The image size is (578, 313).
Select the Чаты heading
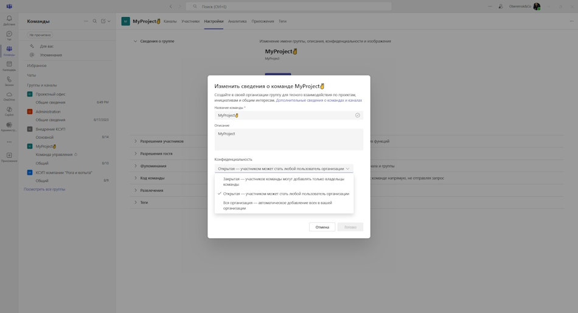[x=31, y=75]
